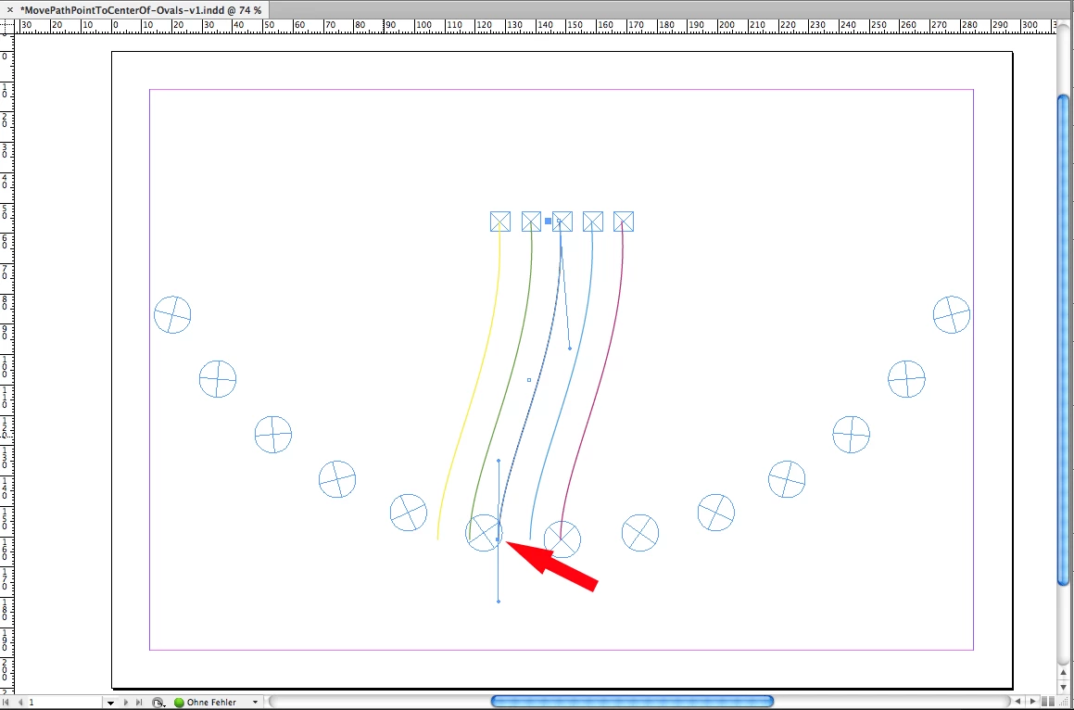Click the upper direction handle endpoint of selected path
The height and width of the screenshot is (710, 1074).
click(570, 349)
